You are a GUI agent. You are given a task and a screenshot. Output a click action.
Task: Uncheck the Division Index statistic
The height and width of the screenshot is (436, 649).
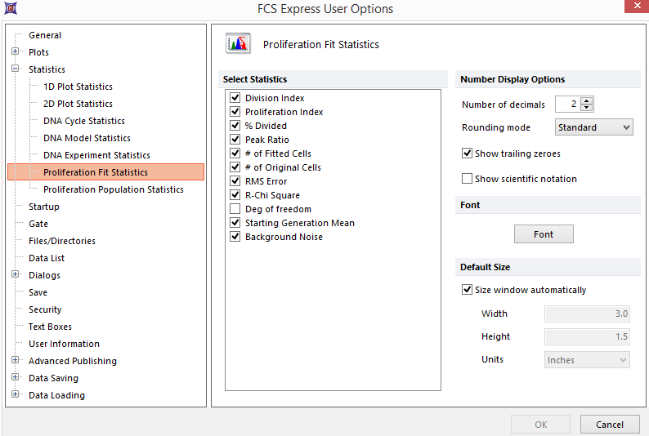pos(235,98)
